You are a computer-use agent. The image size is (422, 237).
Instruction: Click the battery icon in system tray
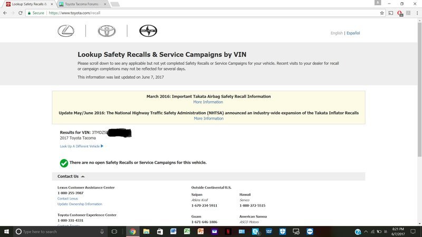coord(379,231)
